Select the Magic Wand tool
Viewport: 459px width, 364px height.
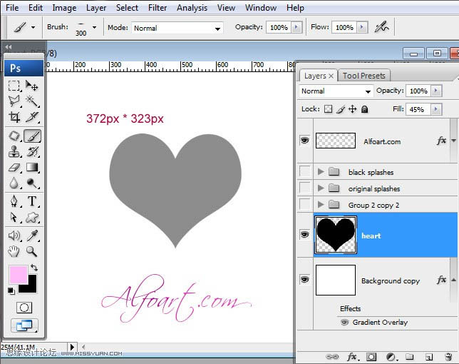[x=32, y=101]
